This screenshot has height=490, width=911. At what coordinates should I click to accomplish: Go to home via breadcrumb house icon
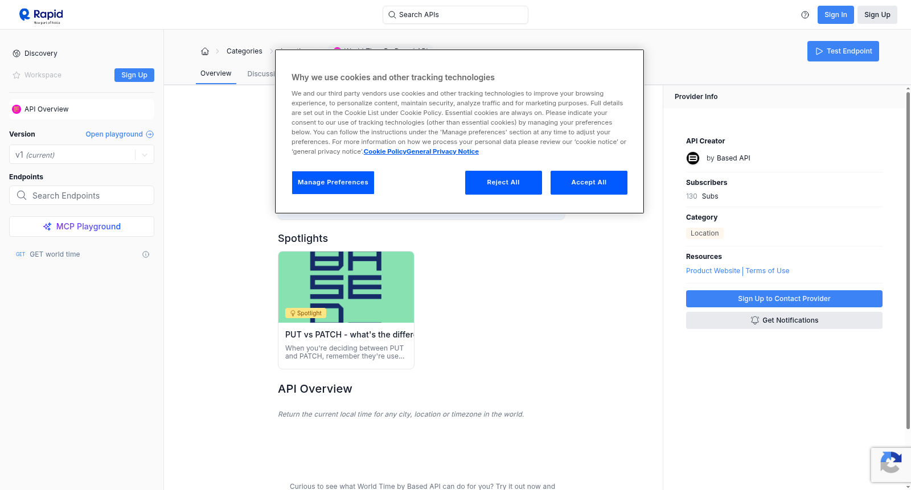(205, 51)
